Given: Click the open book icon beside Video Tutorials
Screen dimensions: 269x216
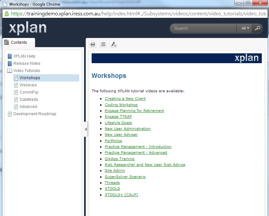Looking at the screenshot, I should pos(9,70).
